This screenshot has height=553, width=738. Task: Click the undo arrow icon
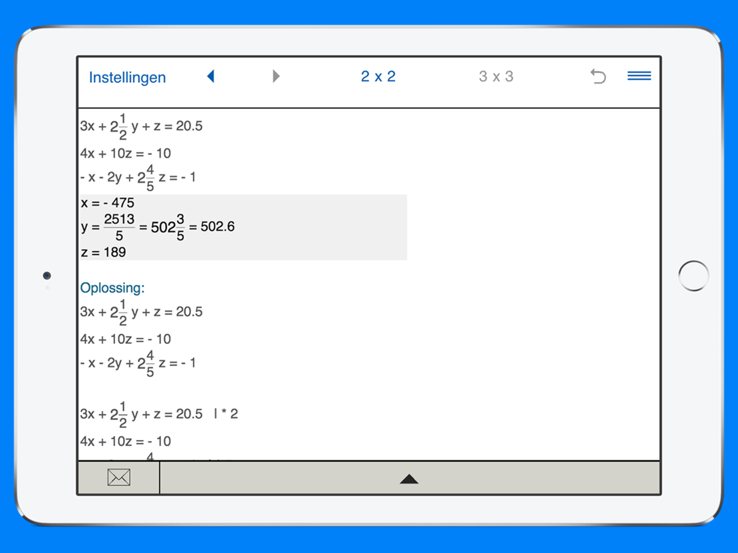[598, 76]
